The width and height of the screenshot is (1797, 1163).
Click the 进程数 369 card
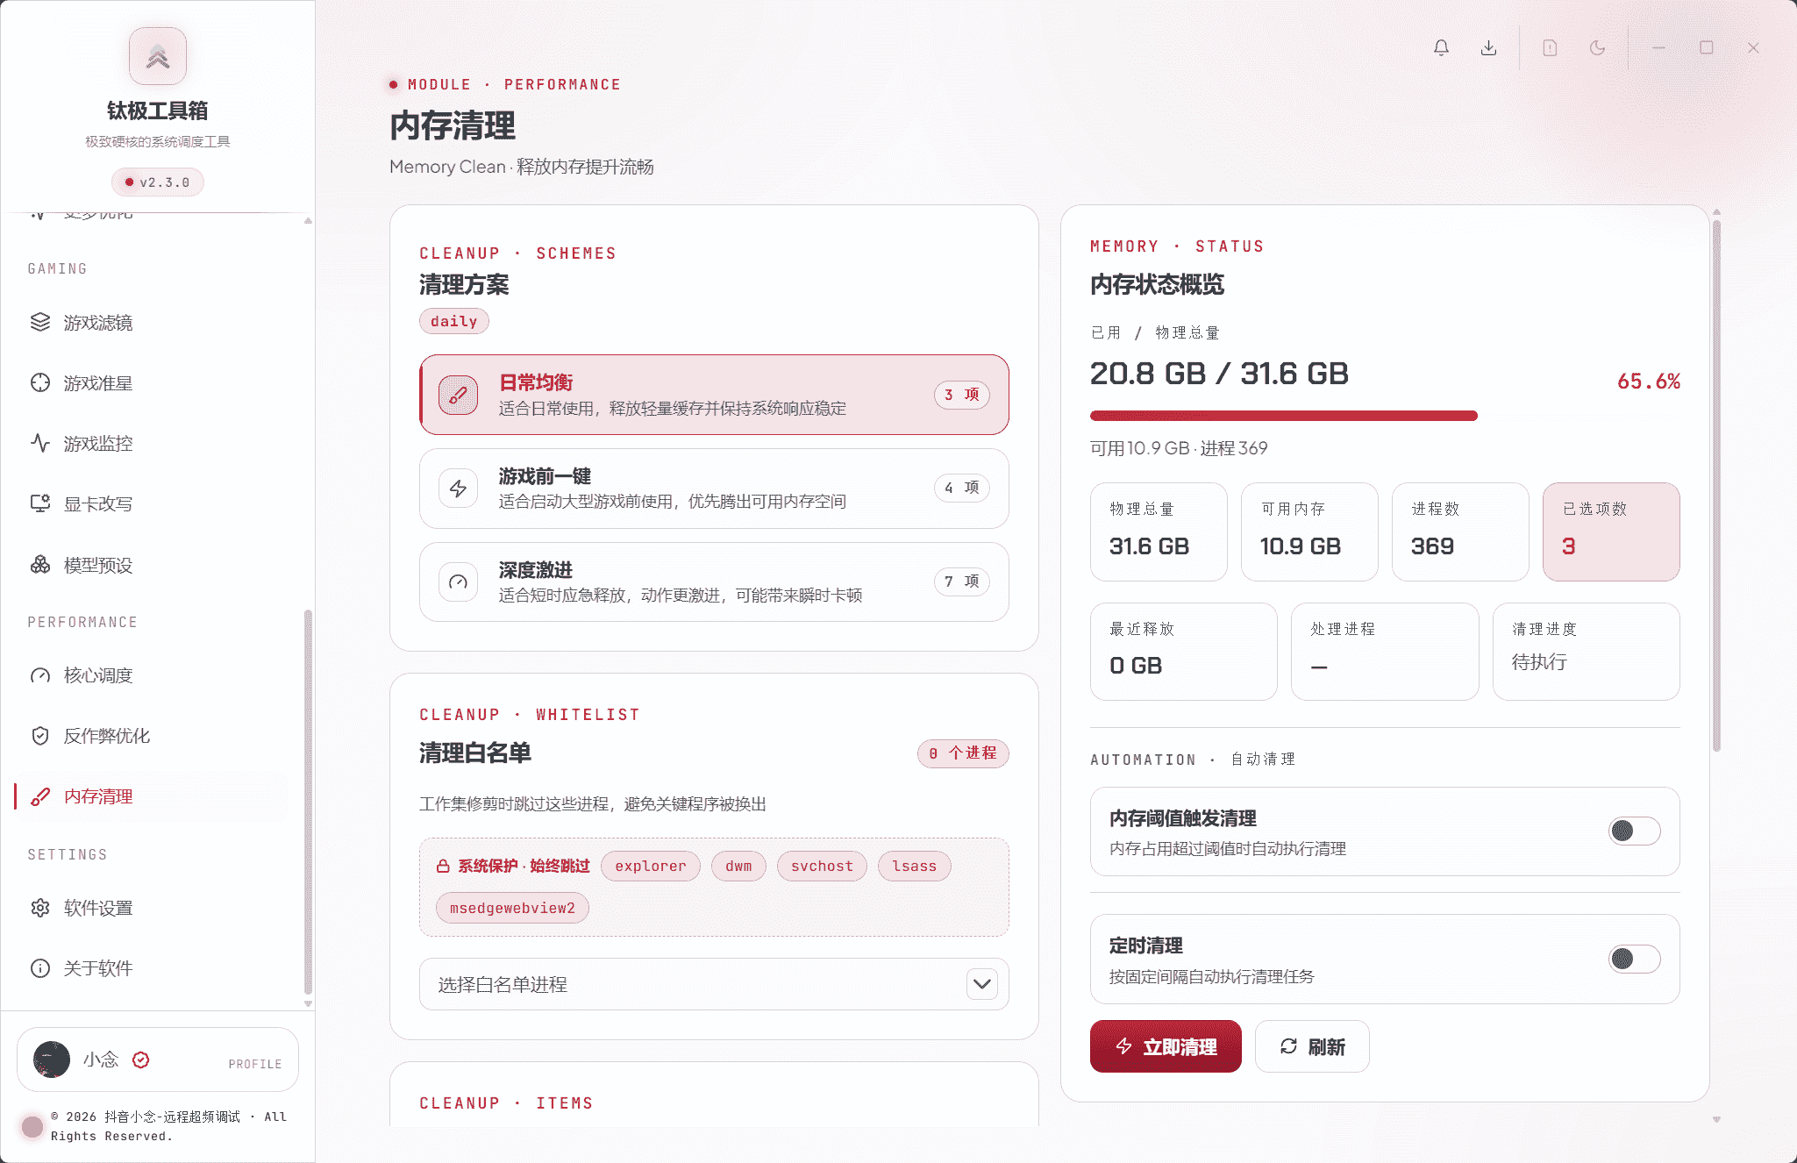click(1460, 532)
